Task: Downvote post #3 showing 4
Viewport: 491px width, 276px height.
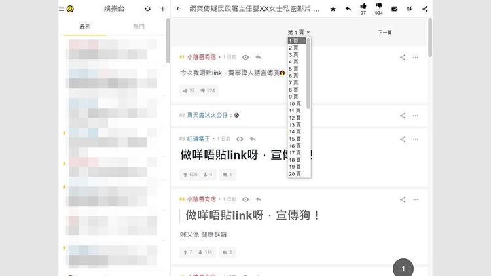Action: pyautogui.click(x=208, y=175)
